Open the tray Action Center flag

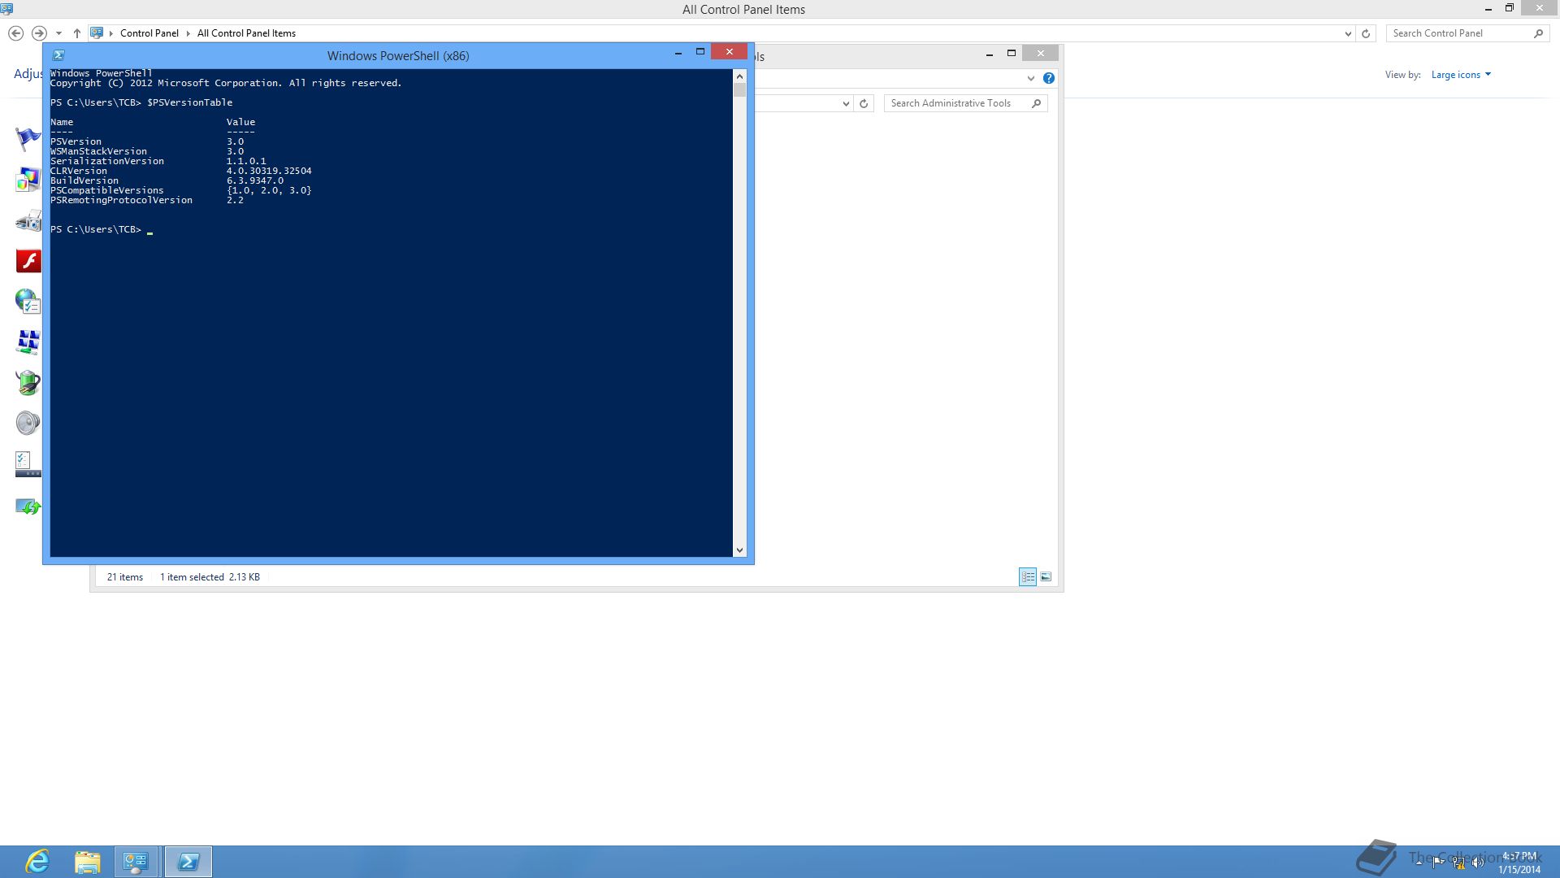1438,862
